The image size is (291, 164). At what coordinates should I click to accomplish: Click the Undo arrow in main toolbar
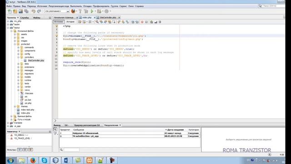click(x=33, y=11)
